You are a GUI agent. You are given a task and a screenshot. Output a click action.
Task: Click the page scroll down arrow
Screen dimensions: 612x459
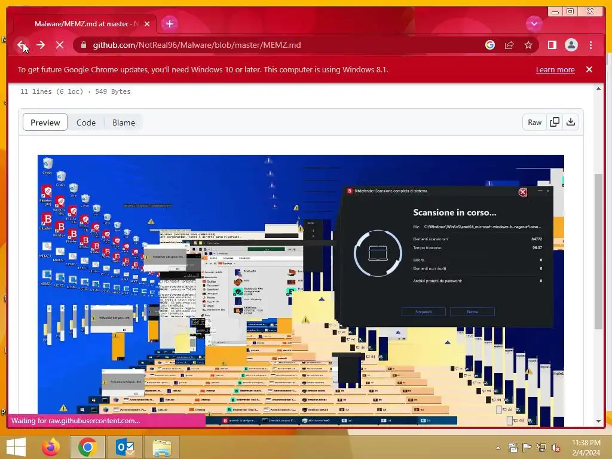click(598, 421)
